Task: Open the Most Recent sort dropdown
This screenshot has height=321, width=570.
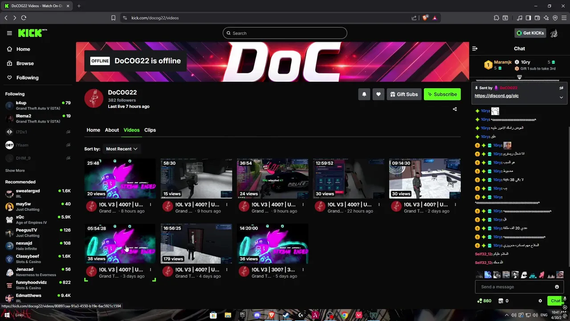Action: [x=121, y=149]
